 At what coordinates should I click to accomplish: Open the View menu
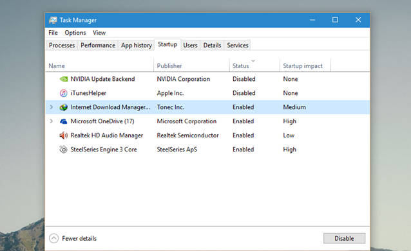[99, 33]
